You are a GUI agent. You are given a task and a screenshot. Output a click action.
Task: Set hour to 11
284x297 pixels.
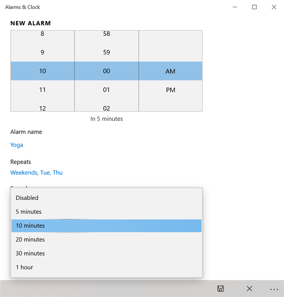pos(42,90)
